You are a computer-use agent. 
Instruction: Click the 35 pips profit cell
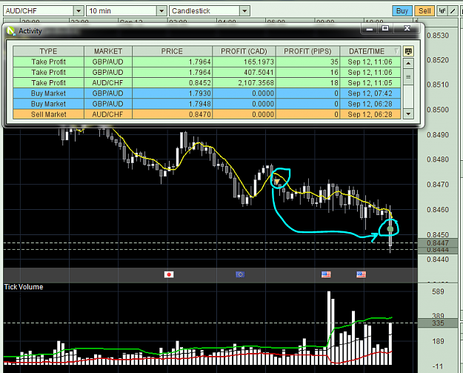(307, 62)
